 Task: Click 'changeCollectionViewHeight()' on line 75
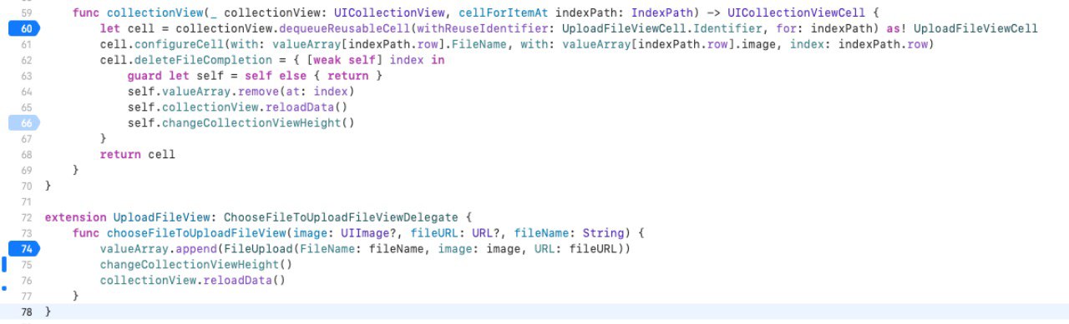pos(197,265)
